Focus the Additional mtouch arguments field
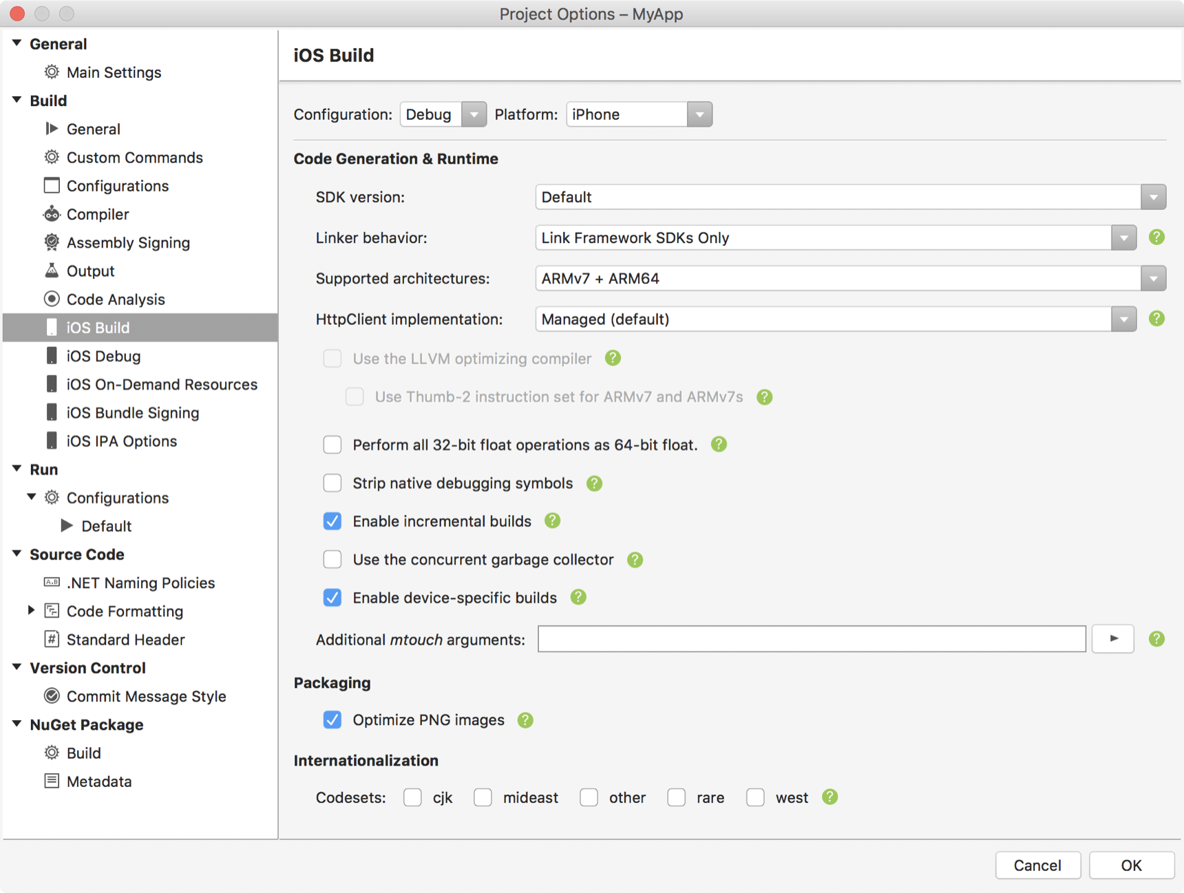The width and height of the screenshot is (1184, 893). click(812, 639)
